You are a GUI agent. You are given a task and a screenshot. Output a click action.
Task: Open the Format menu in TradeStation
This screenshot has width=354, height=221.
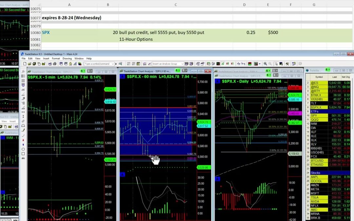(56, 58)
